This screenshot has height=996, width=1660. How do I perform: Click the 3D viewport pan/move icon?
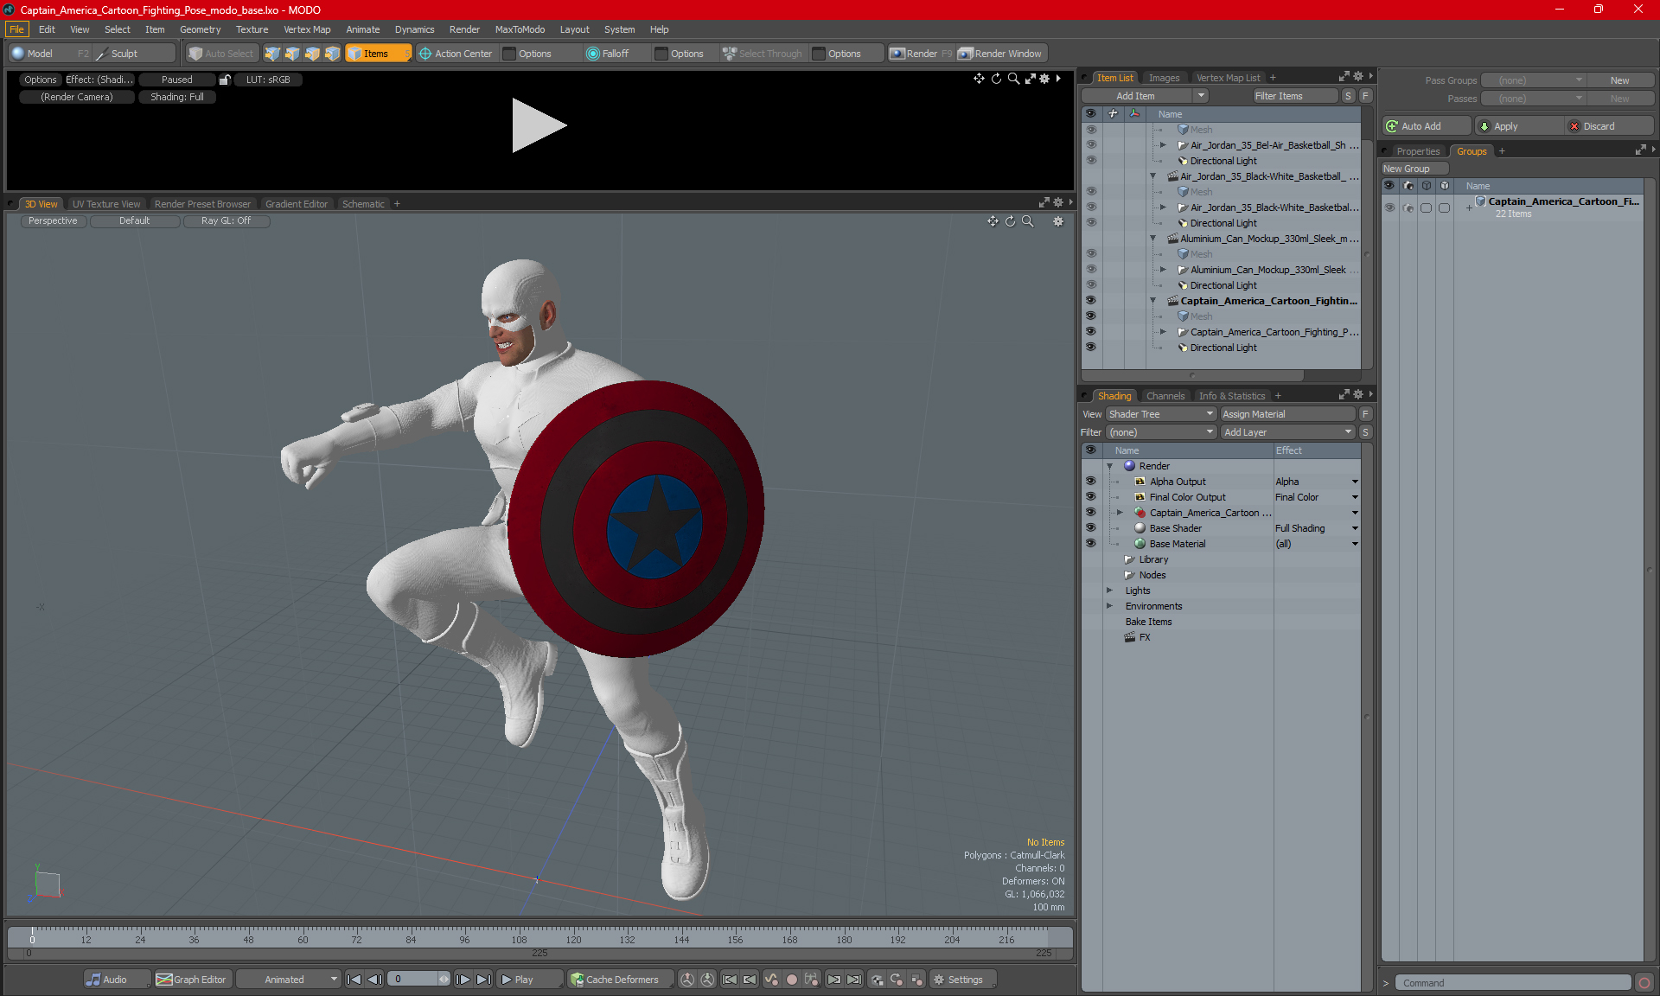point(993,221)
